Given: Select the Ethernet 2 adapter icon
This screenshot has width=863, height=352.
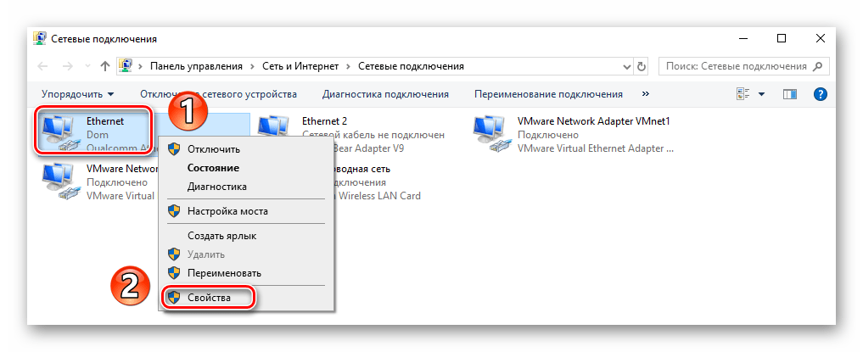Looking at the screenshot, I should point(274,129).
